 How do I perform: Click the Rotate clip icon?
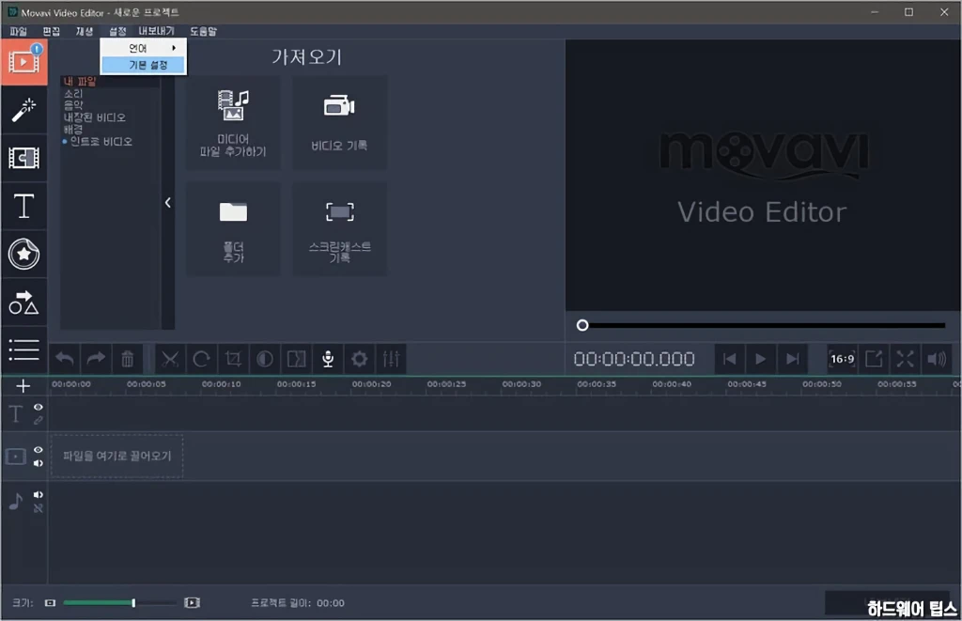coord(201,359)
